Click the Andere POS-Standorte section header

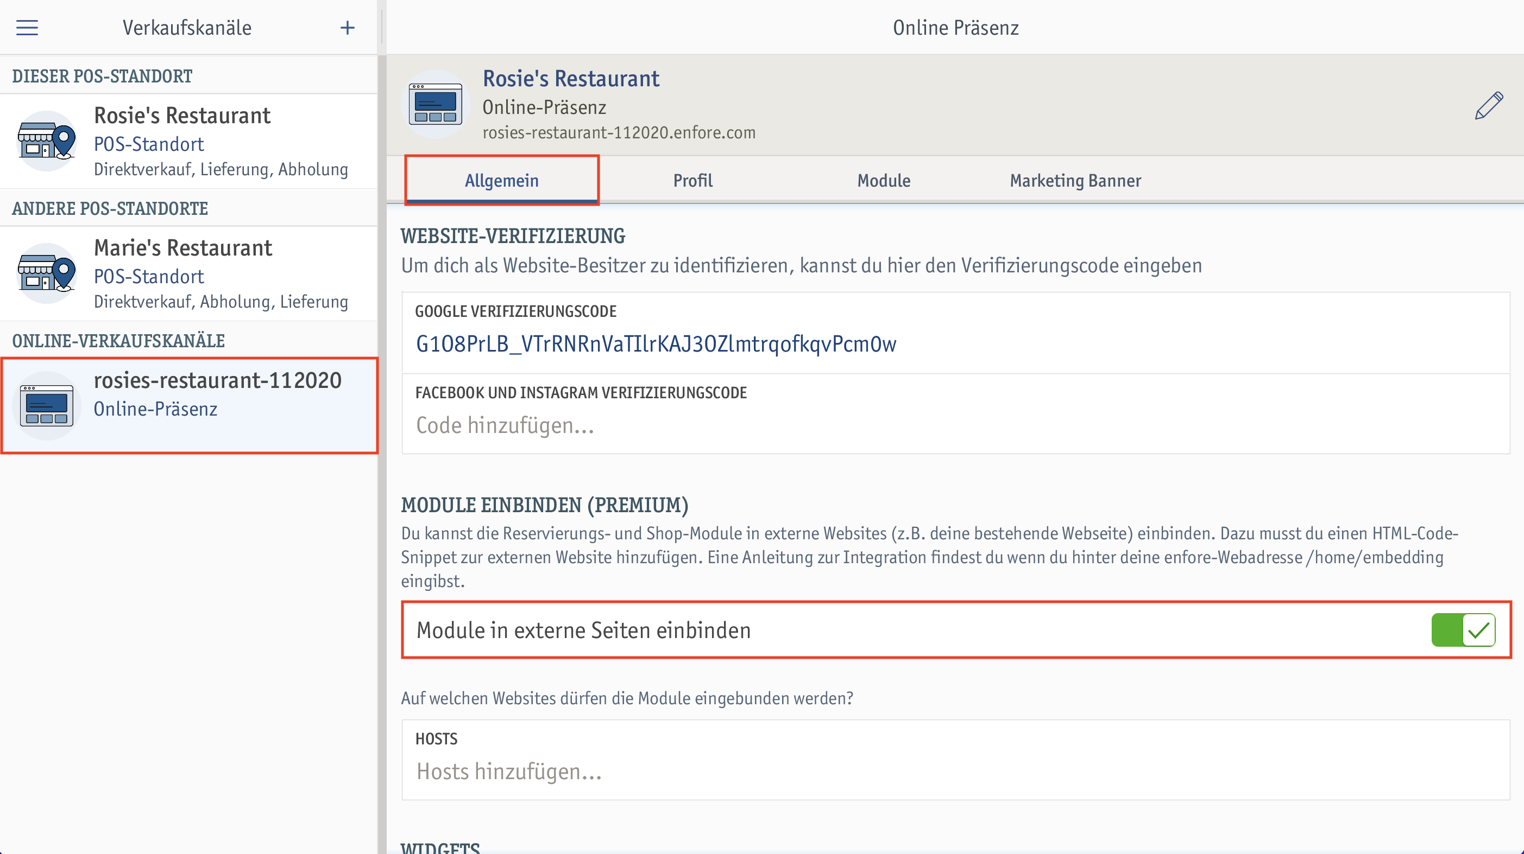pyautogui.click(x=110, y=209)
